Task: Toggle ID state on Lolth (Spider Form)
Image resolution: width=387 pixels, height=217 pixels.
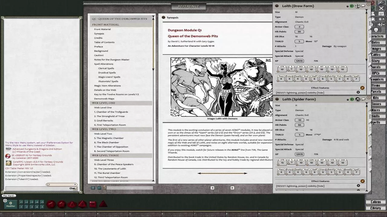Action: pos(352,99)
